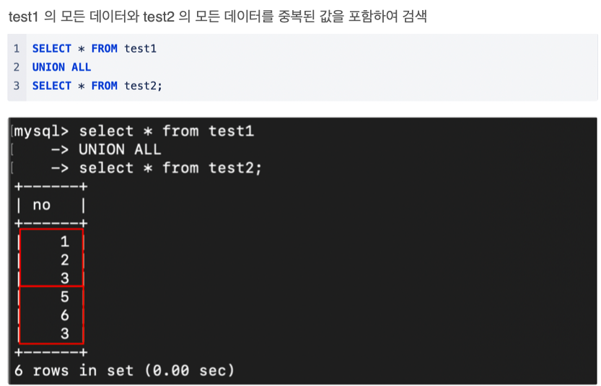Click 'select * from test2;' terminal line
Screen dimensions: 601x386
170,169
